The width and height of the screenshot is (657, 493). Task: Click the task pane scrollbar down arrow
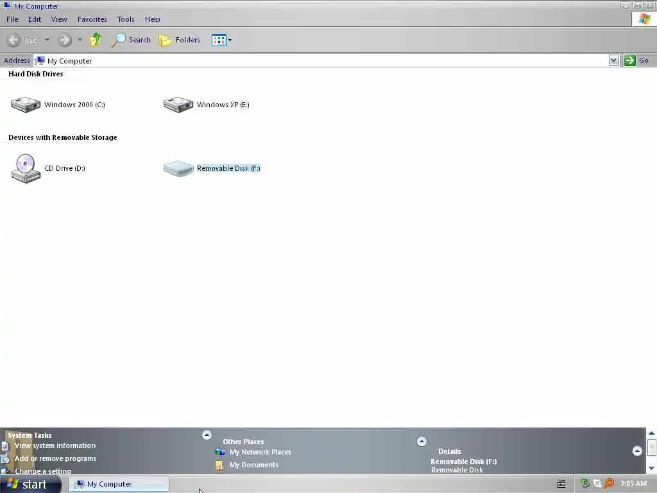click(651, 468)
